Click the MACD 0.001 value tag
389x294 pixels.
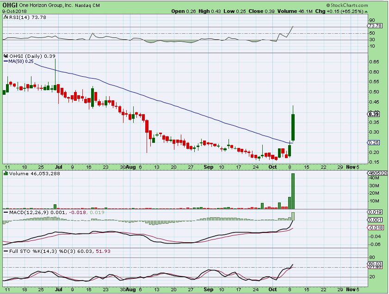pyautogui.click(x=375, y=220)
